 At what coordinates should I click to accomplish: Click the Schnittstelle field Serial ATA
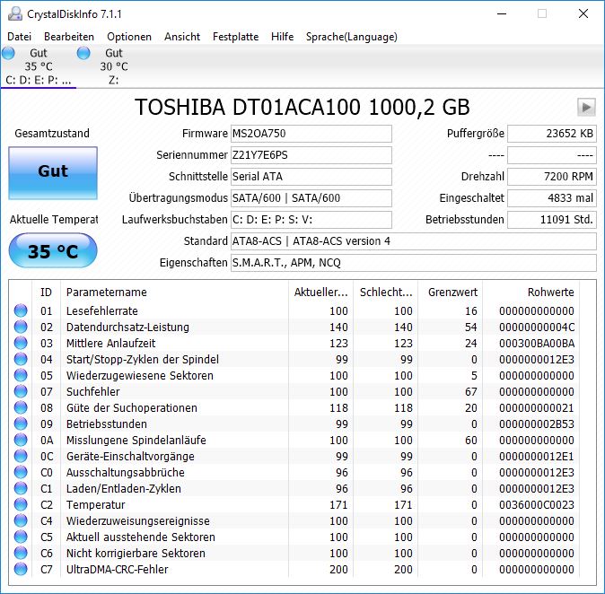[311, 177]
